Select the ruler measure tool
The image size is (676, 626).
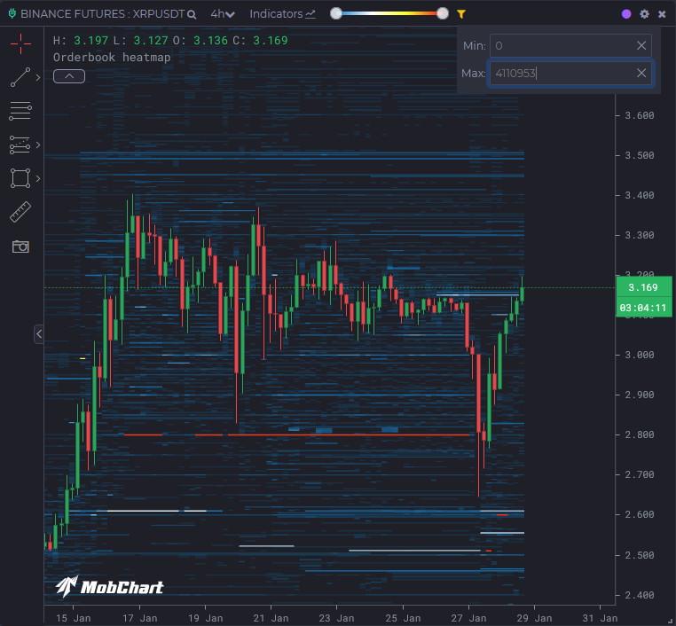20,212
